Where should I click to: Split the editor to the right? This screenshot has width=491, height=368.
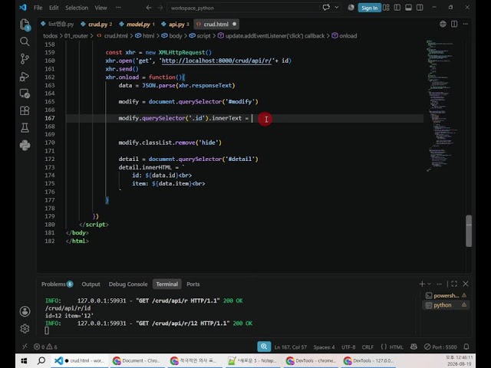pyautogui.click(x=454, y=24)
